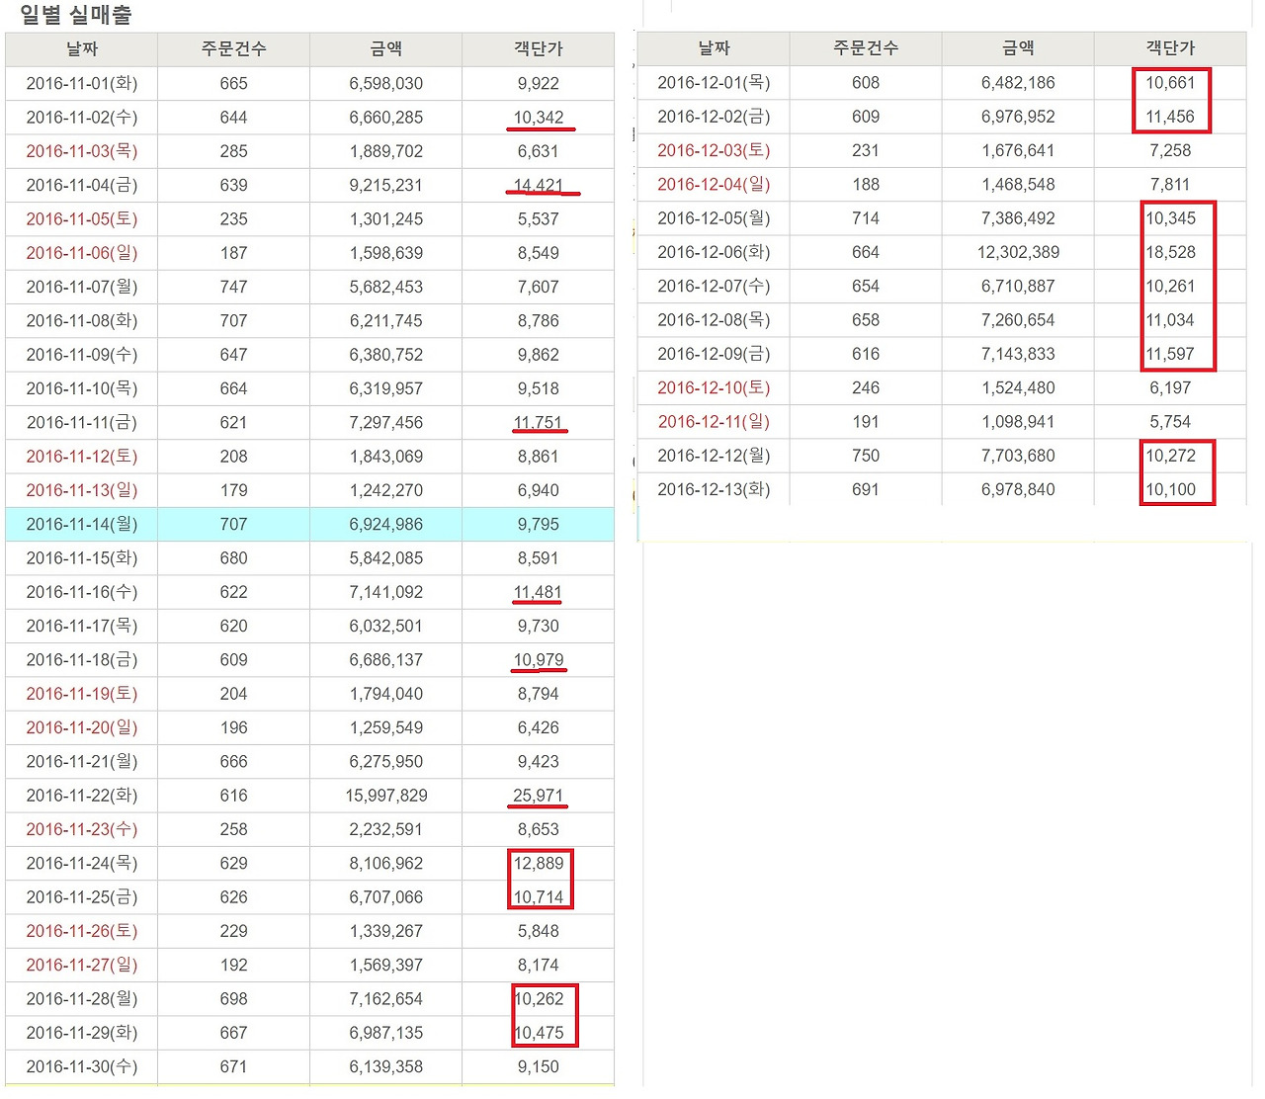Image resolution: width=1265 pixels, height=1099 pixels.
Task: Click the date 2016-11-17(목)
Action: click(82, 626)
